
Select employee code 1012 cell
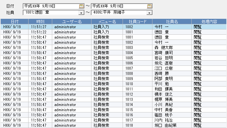[137, 94]
